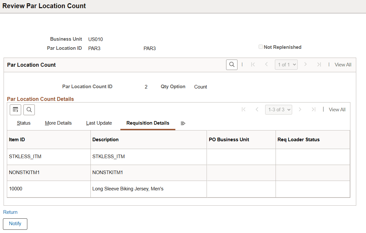The image size is (366, 233).
Task: Show all columns in the details grid
Action: pyautogui.click(x=183, y=123)
